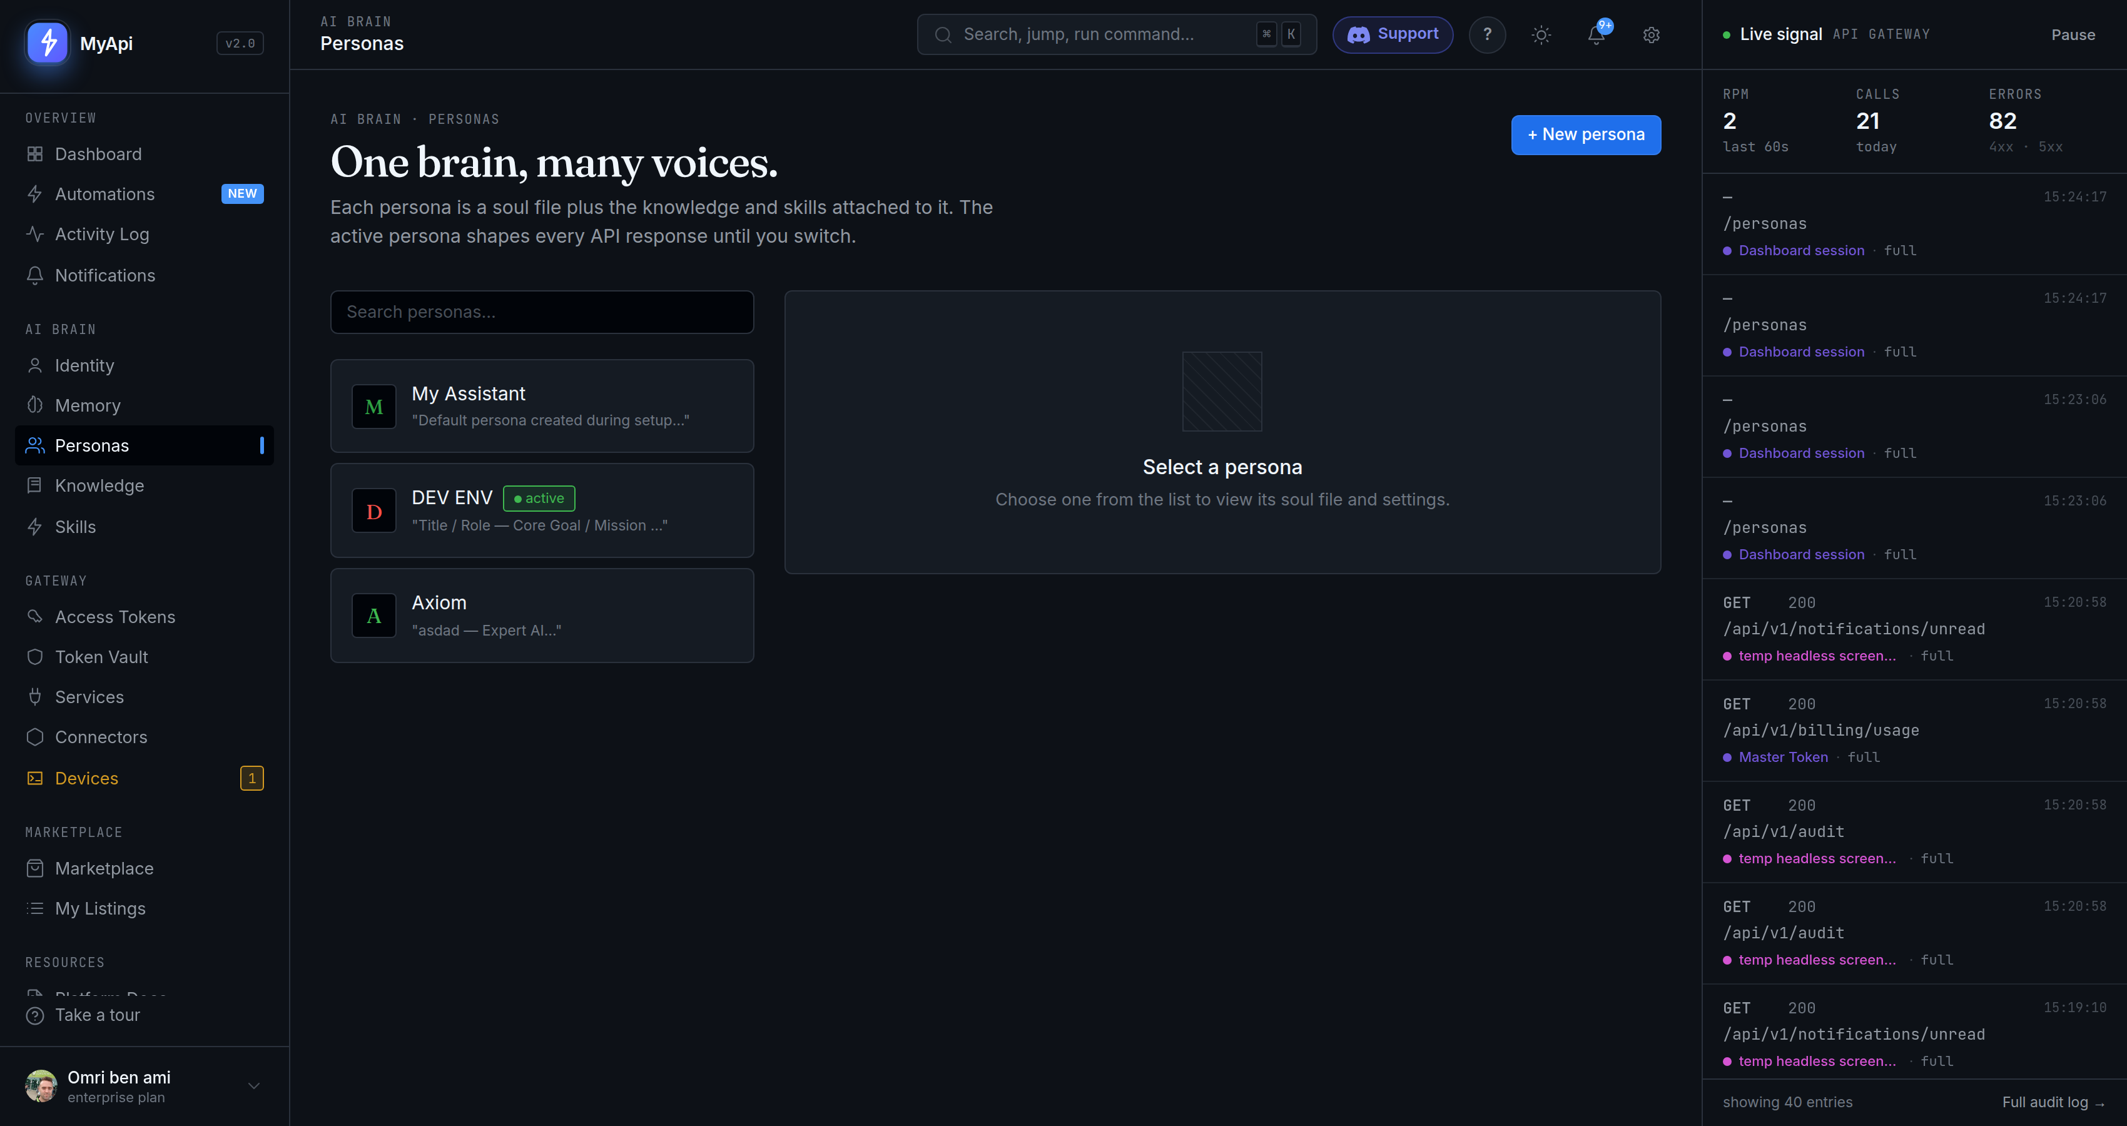
Task: Click the CALLS 21 today stat
Action: (1877, 121)
